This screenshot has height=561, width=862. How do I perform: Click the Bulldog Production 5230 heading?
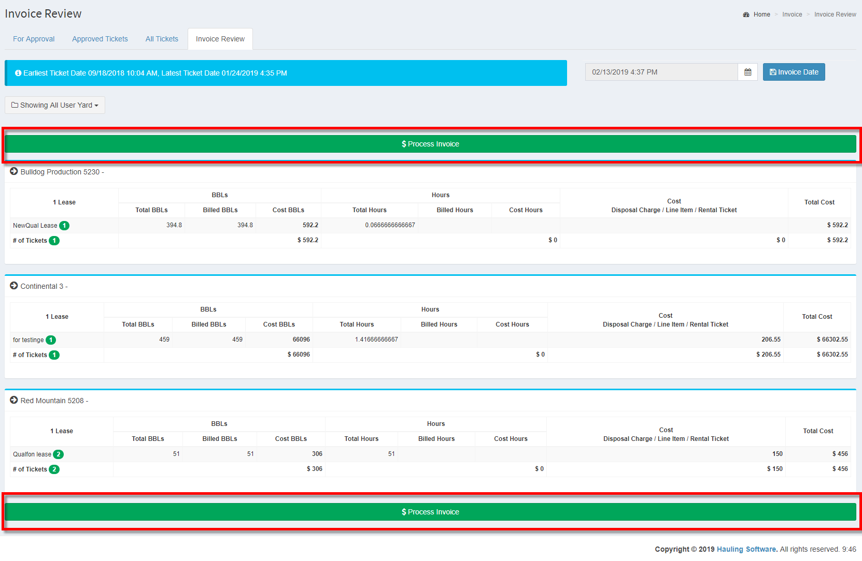[62, 172]
